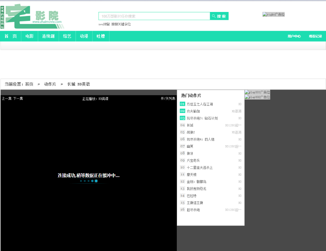The image size is (326, 251).
Task: Click the BD1280超… tag beside 赶尽杀绝
Action: click(233, 210)
